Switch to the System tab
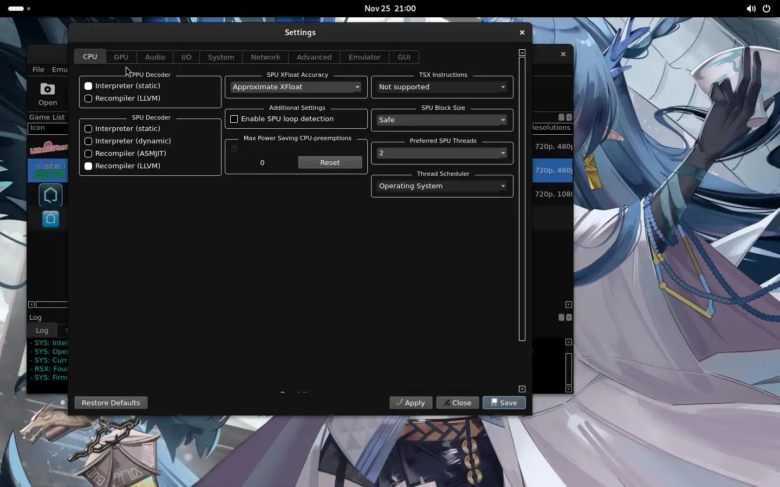This screenshot has height=487, width=780. pyautogui.click(x=221, y=57)
